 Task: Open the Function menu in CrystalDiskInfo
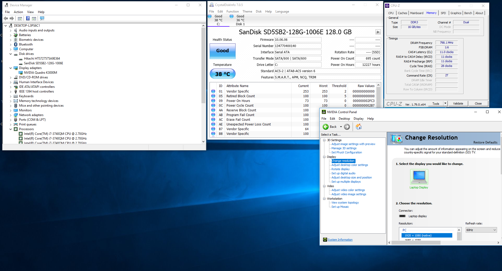tap(232, 11)
